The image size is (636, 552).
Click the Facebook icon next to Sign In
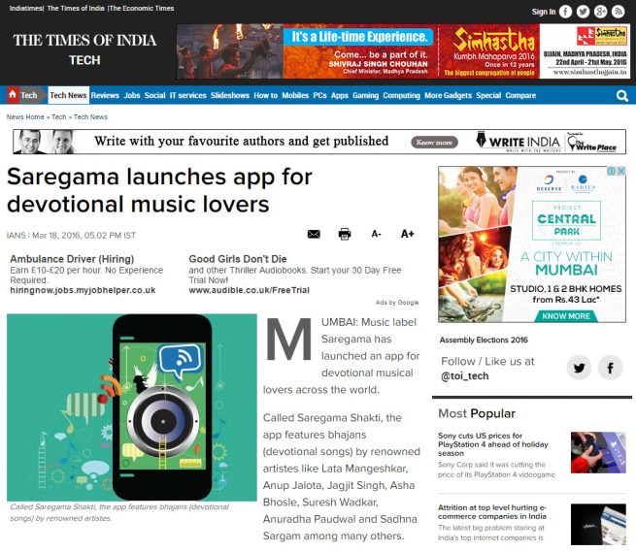point(566,12)
